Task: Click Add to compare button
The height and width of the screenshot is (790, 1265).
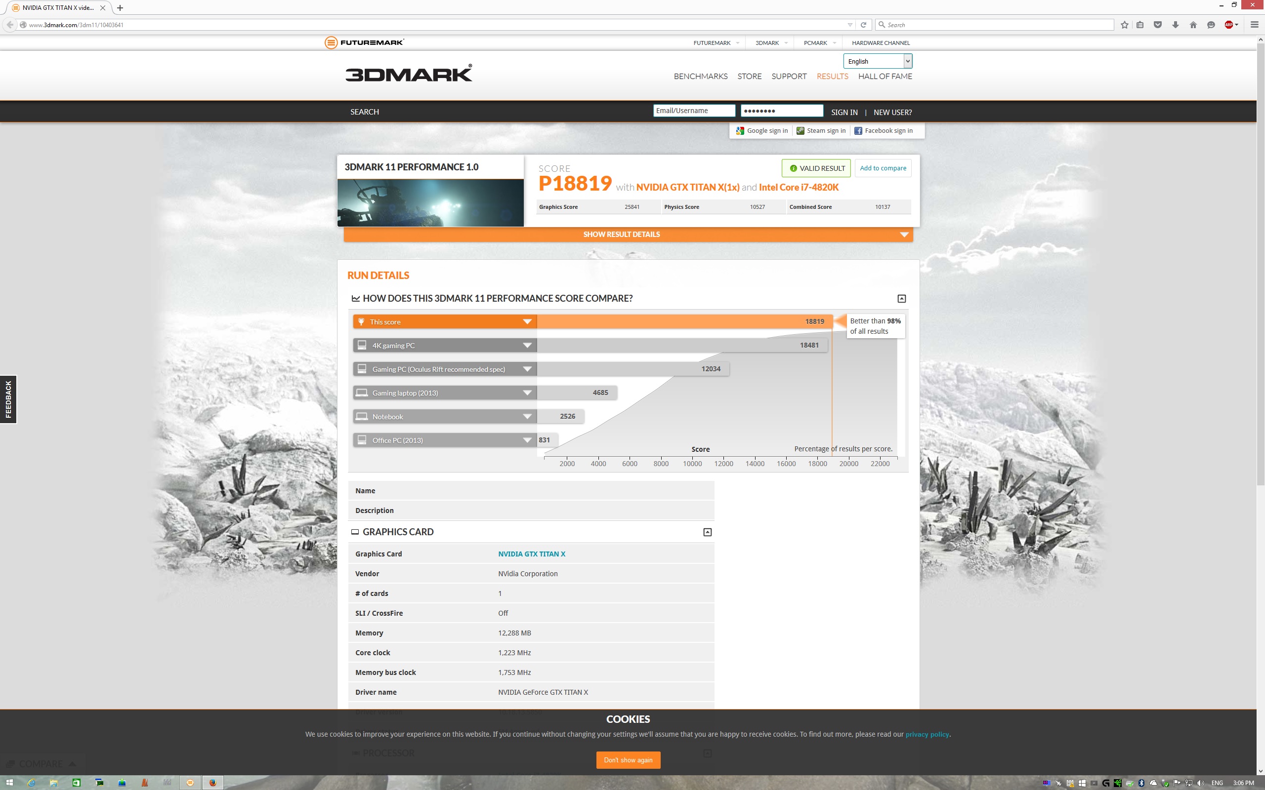Action: [x=883, y=168]
